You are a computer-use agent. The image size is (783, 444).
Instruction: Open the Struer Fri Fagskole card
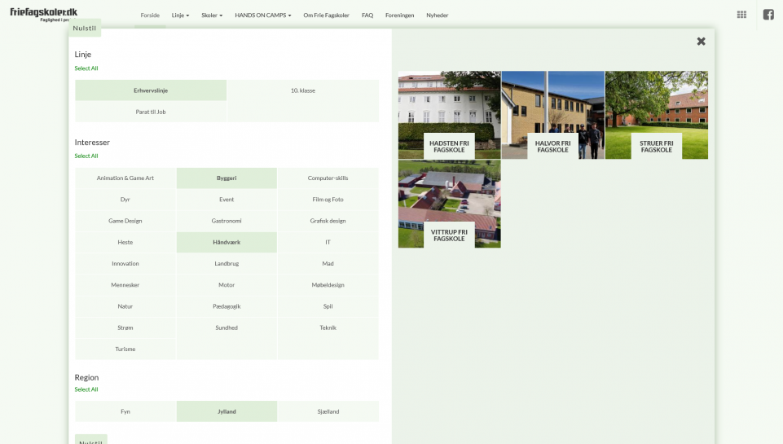coord(657,115)
